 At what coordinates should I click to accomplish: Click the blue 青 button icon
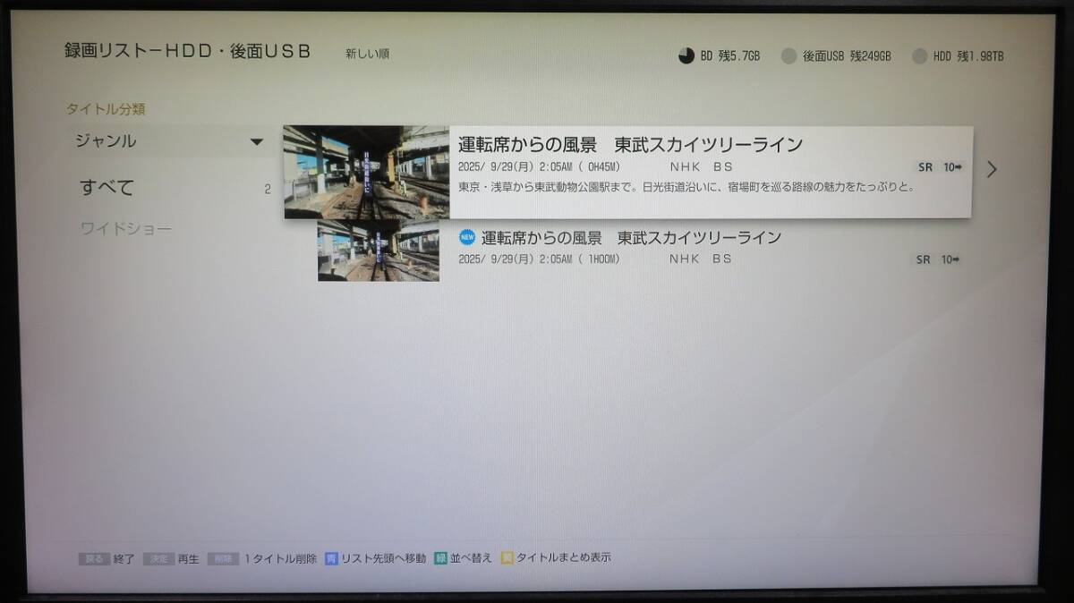331,558
